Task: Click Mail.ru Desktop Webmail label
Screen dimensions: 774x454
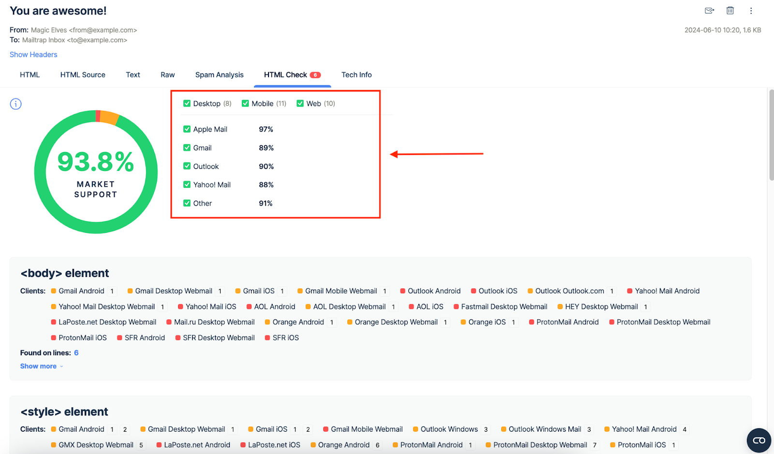Action: [214, 322]
